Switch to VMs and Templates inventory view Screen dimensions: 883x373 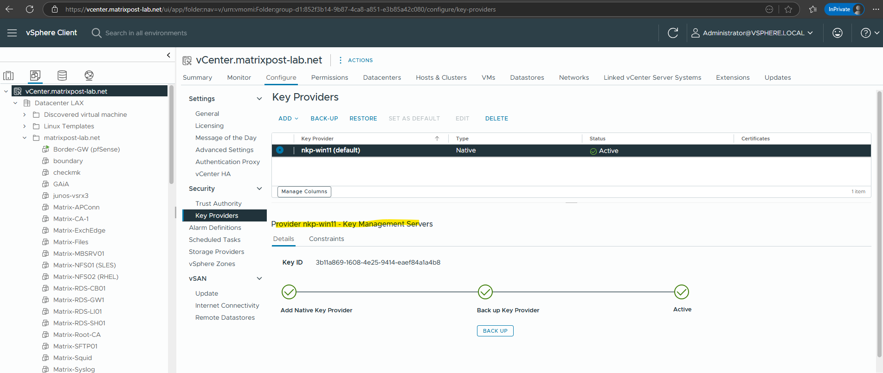35,76
